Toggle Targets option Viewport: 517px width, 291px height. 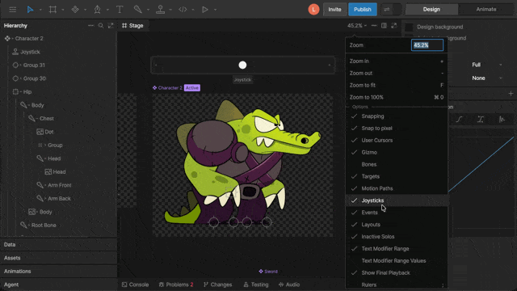click(397, 176)
